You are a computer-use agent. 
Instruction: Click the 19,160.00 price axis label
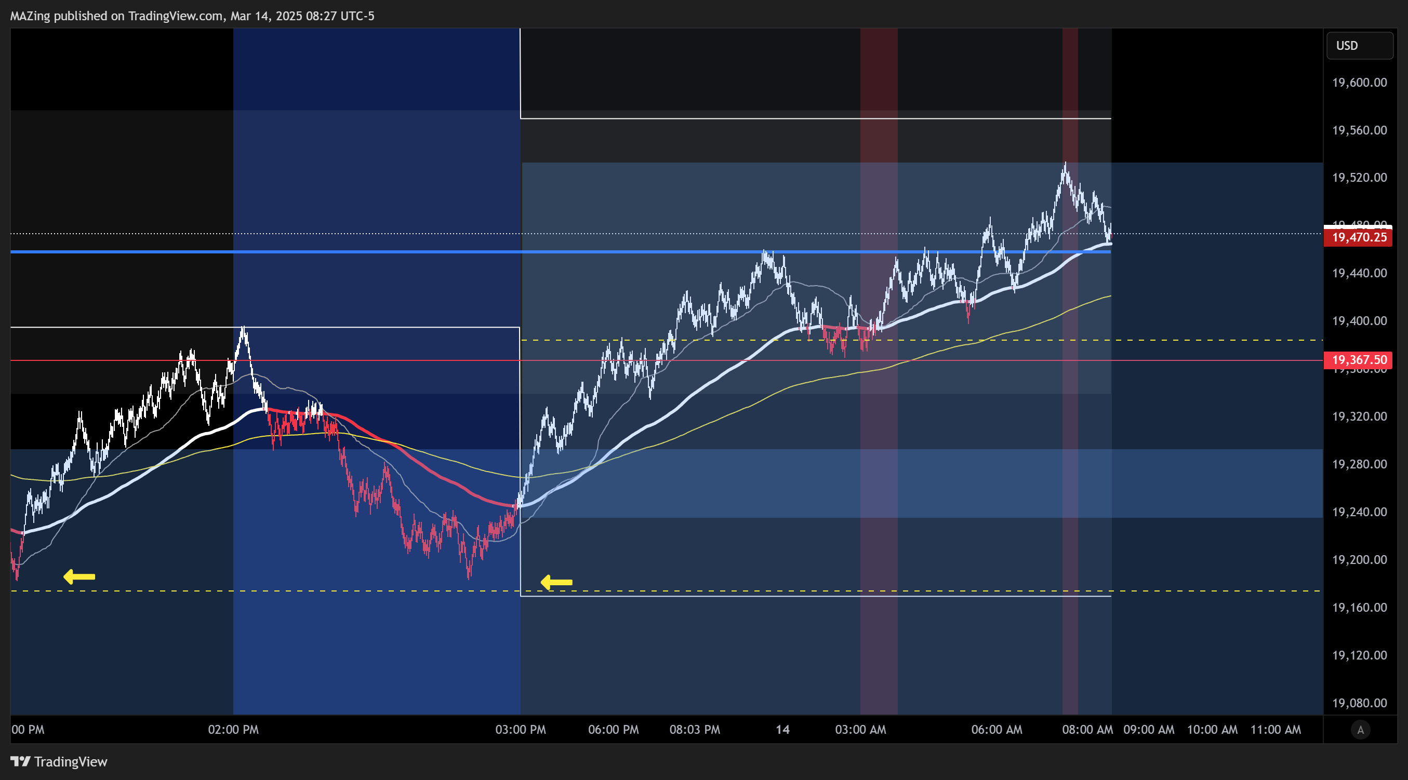point(1359,608)
